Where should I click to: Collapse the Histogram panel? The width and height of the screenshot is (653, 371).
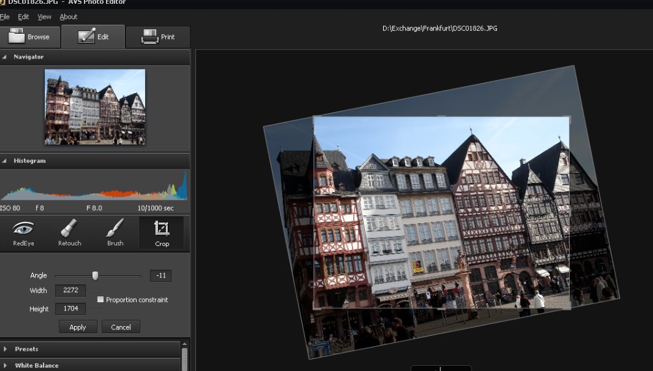pos(5,161)
